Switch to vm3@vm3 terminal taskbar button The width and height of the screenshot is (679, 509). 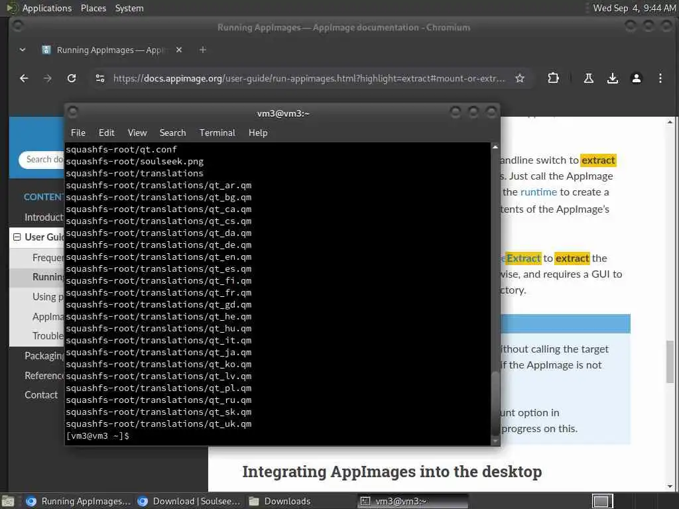[413, 501]
